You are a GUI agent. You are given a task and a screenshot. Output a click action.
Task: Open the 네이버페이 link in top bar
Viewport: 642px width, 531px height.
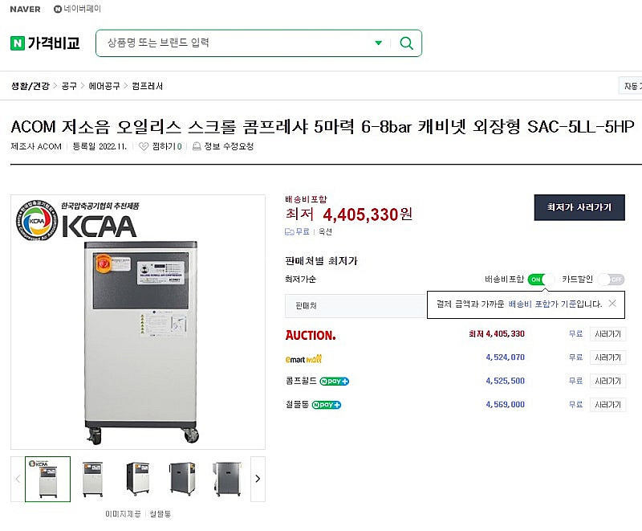coord(77,9)
